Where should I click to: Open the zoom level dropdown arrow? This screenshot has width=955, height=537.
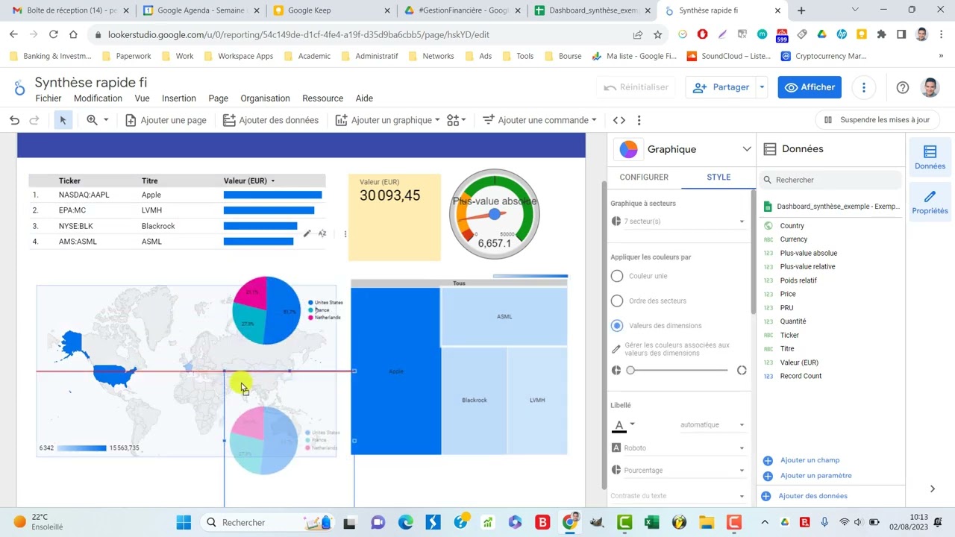click(106, 120)
